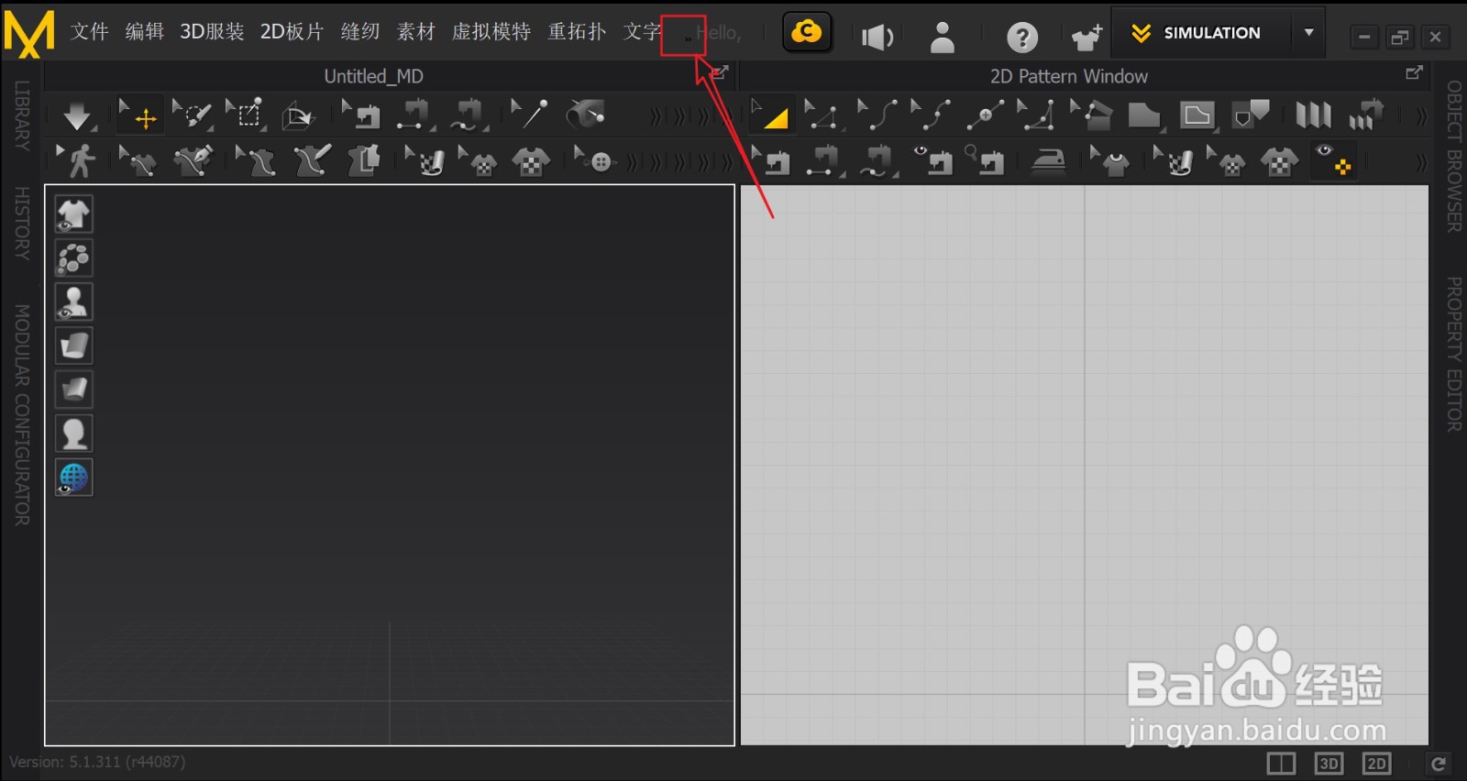Expand the HISTORY side panel
Screen dimensions: 1467x781
coord(22,223)
